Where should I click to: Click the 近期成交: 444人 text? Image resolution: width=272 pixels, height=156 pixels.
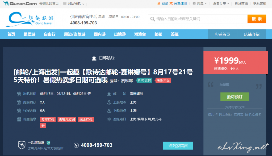tap(226, 69)
